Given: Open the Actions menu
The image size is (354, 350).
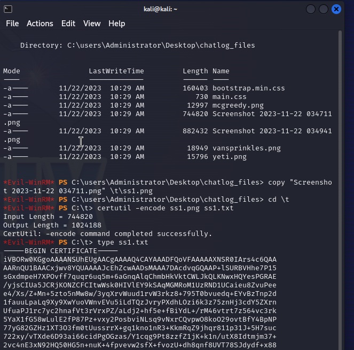Looking at the screenshot, I should 40,24.
